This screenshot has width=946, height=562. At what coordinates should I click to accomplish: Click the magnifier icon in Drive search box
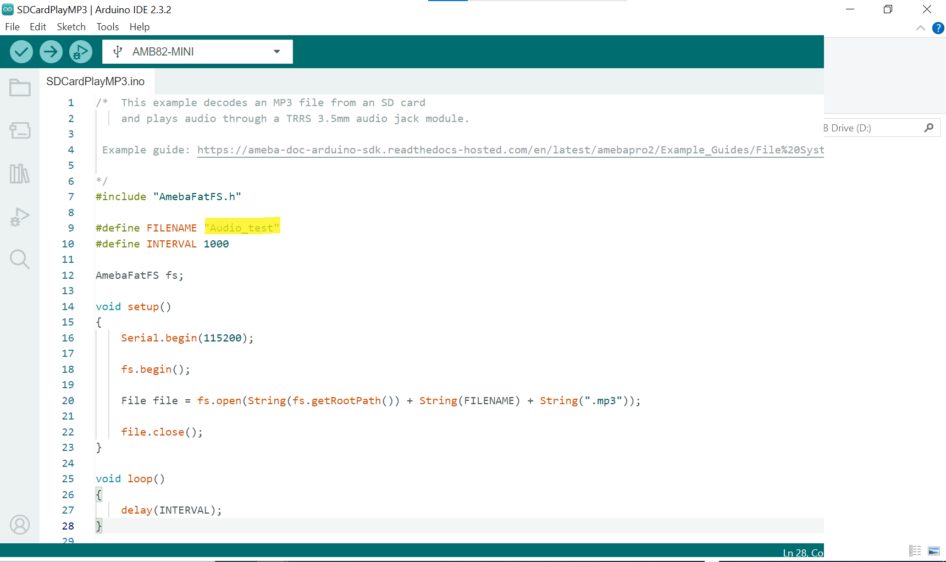pyautogui.click(x=929, y=128)
